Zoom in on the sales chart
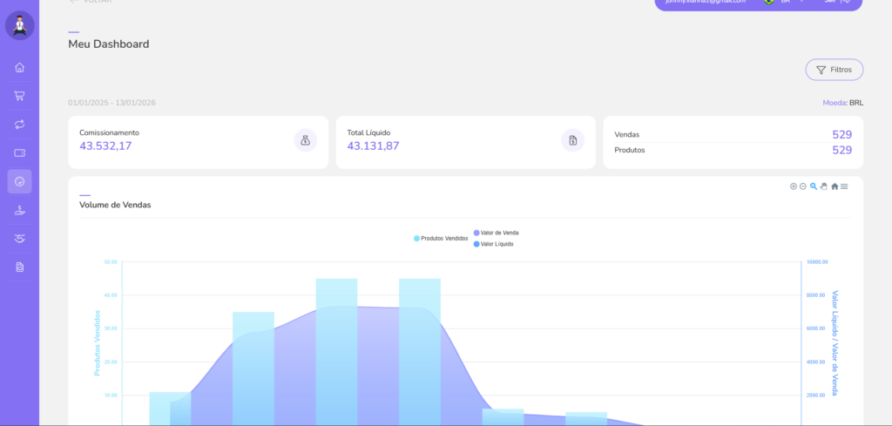This screenshot has width=892, height=426. [x=793, y=186]
